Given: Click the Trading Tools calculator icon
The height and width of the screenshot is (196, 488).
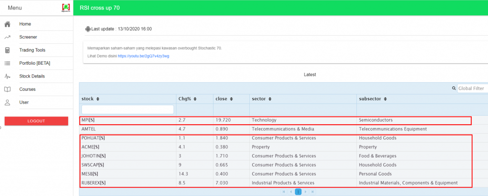Looking at the screenshot, I should 7,50.
